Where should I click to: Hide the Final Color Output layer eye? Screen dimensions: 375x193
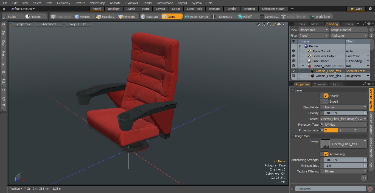coord(293,56)
